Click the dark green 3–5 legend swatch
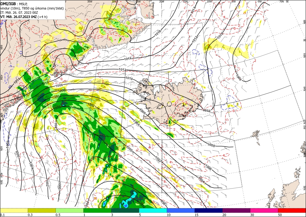Image resolution: width=306 pixels, height=217 pixels. coord(125,210)
